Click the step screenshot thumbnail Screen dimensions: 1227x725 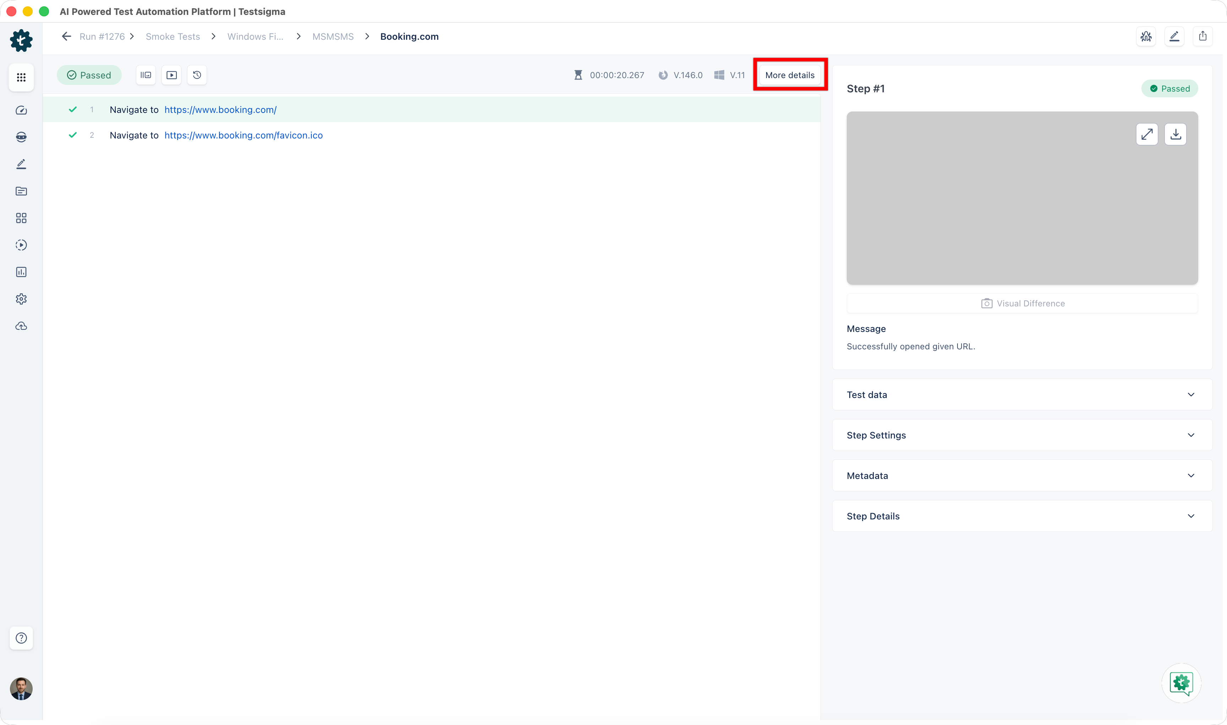click(x=1022, y=198)
